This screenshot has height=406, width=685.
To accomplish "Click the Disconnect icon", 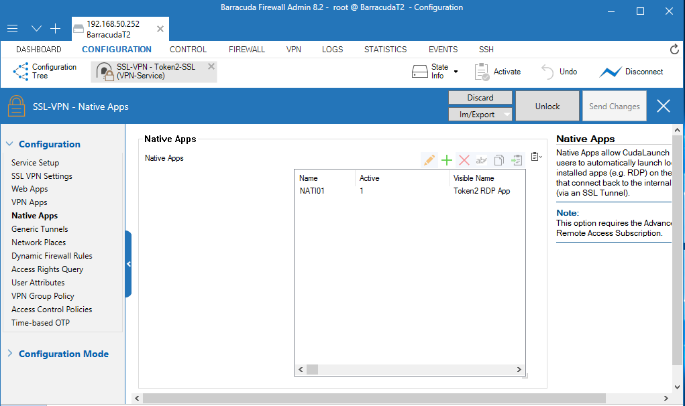I will [611, 72].
